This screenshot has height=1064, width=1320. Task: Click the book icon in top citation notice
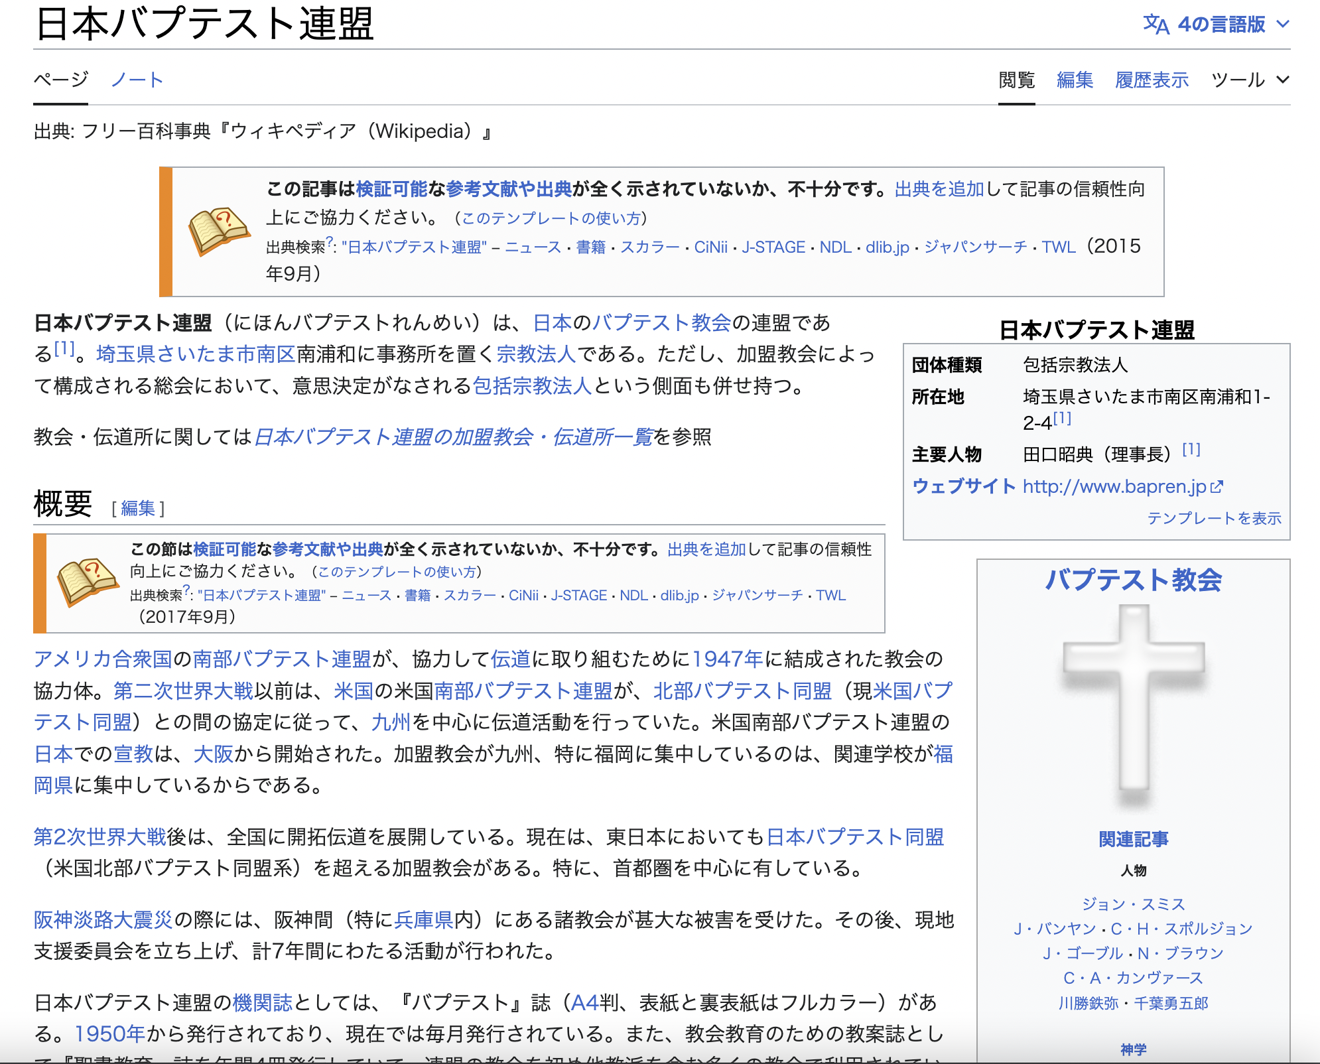(x=219, y=232)
